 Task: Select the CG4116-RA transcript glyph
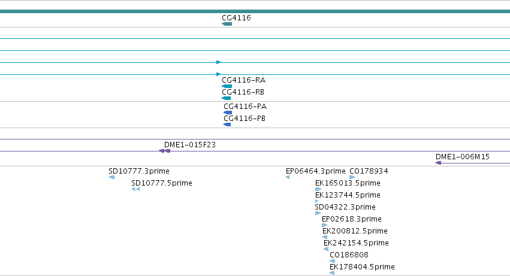(227, 86)
